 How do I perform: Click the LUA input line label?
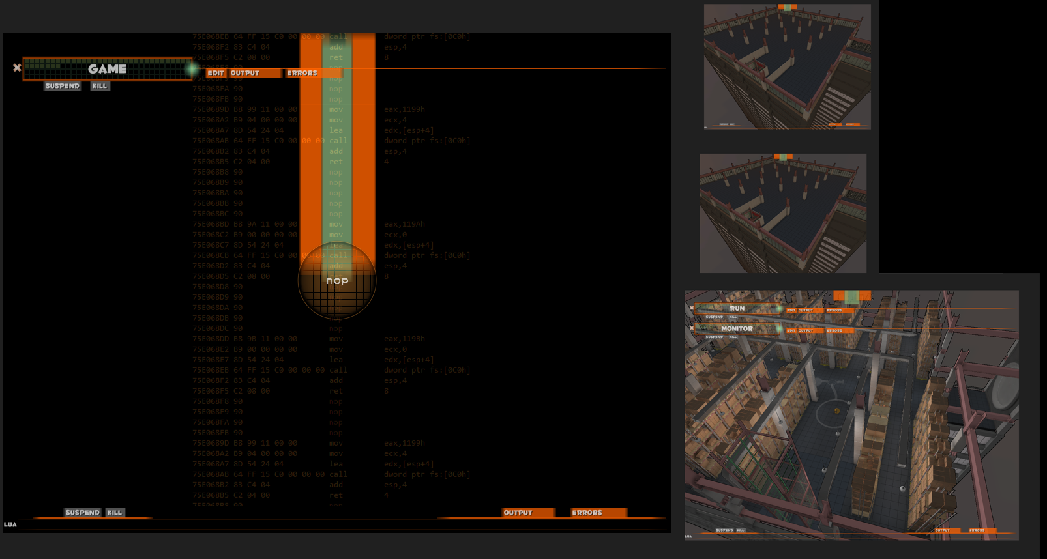click(10, 524)
